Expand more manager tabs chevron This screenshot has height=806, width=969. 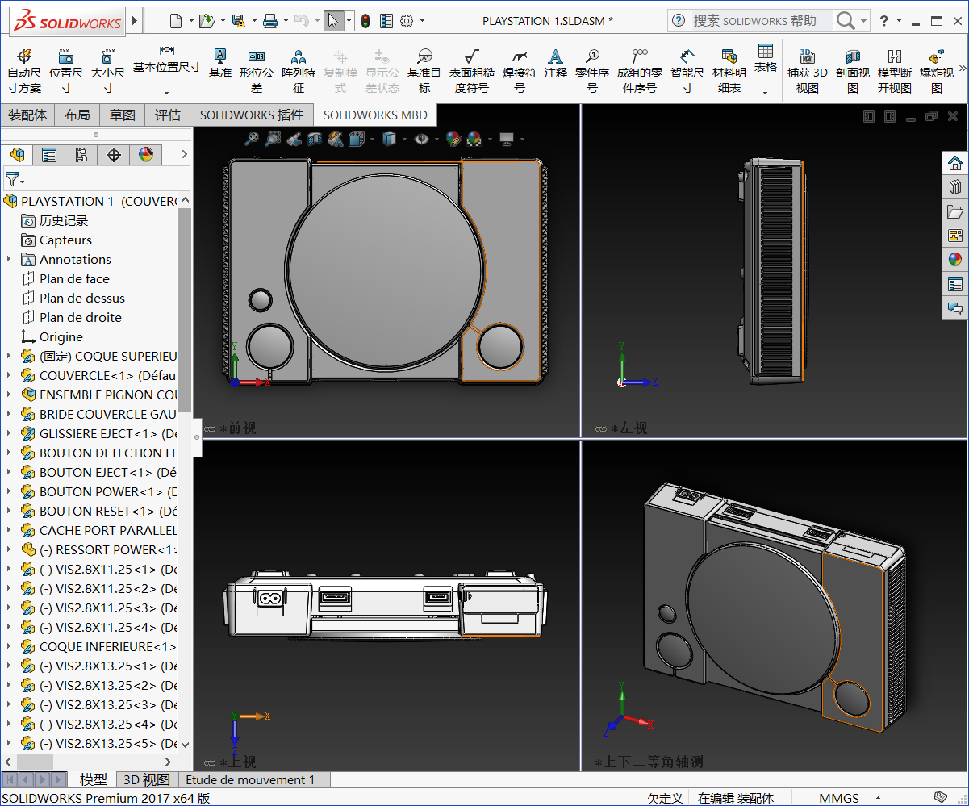184,154
